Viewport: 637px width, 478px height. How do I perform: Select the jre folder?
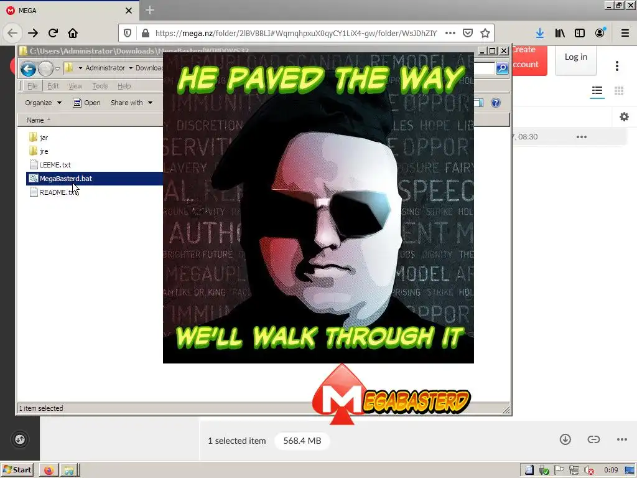39,151
